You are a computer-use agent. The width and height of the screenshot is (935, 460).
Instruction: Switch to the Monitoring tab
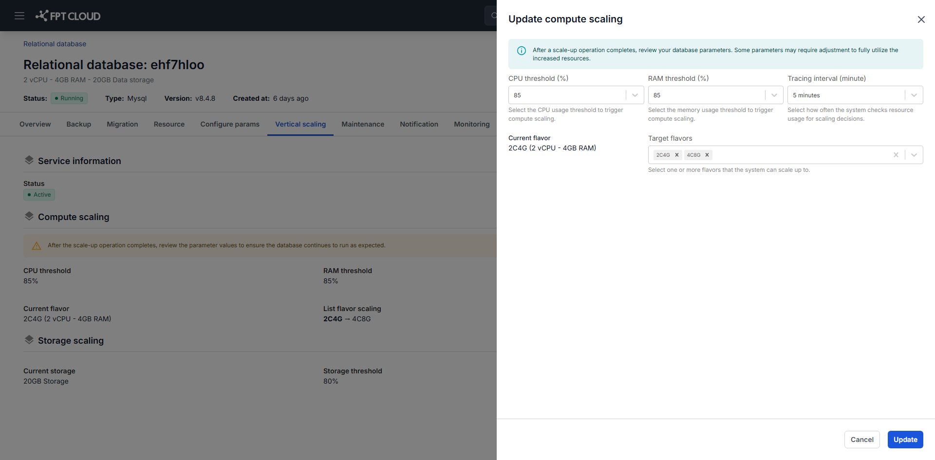[x=472, y=124]
